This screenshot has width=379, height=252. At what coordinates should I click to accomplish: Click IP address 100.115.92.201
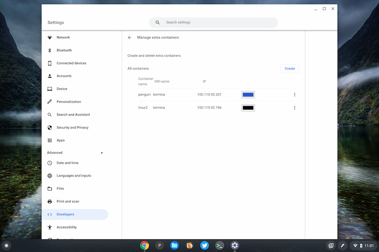point(209,95)
